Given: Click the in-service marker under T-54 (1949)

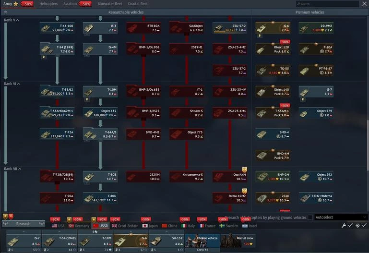Looking at the screenshot, I should point(44,57).
